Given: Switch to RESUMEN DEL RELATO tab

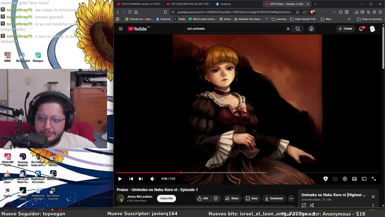Looking at the screenshot, I should [188, 4].
